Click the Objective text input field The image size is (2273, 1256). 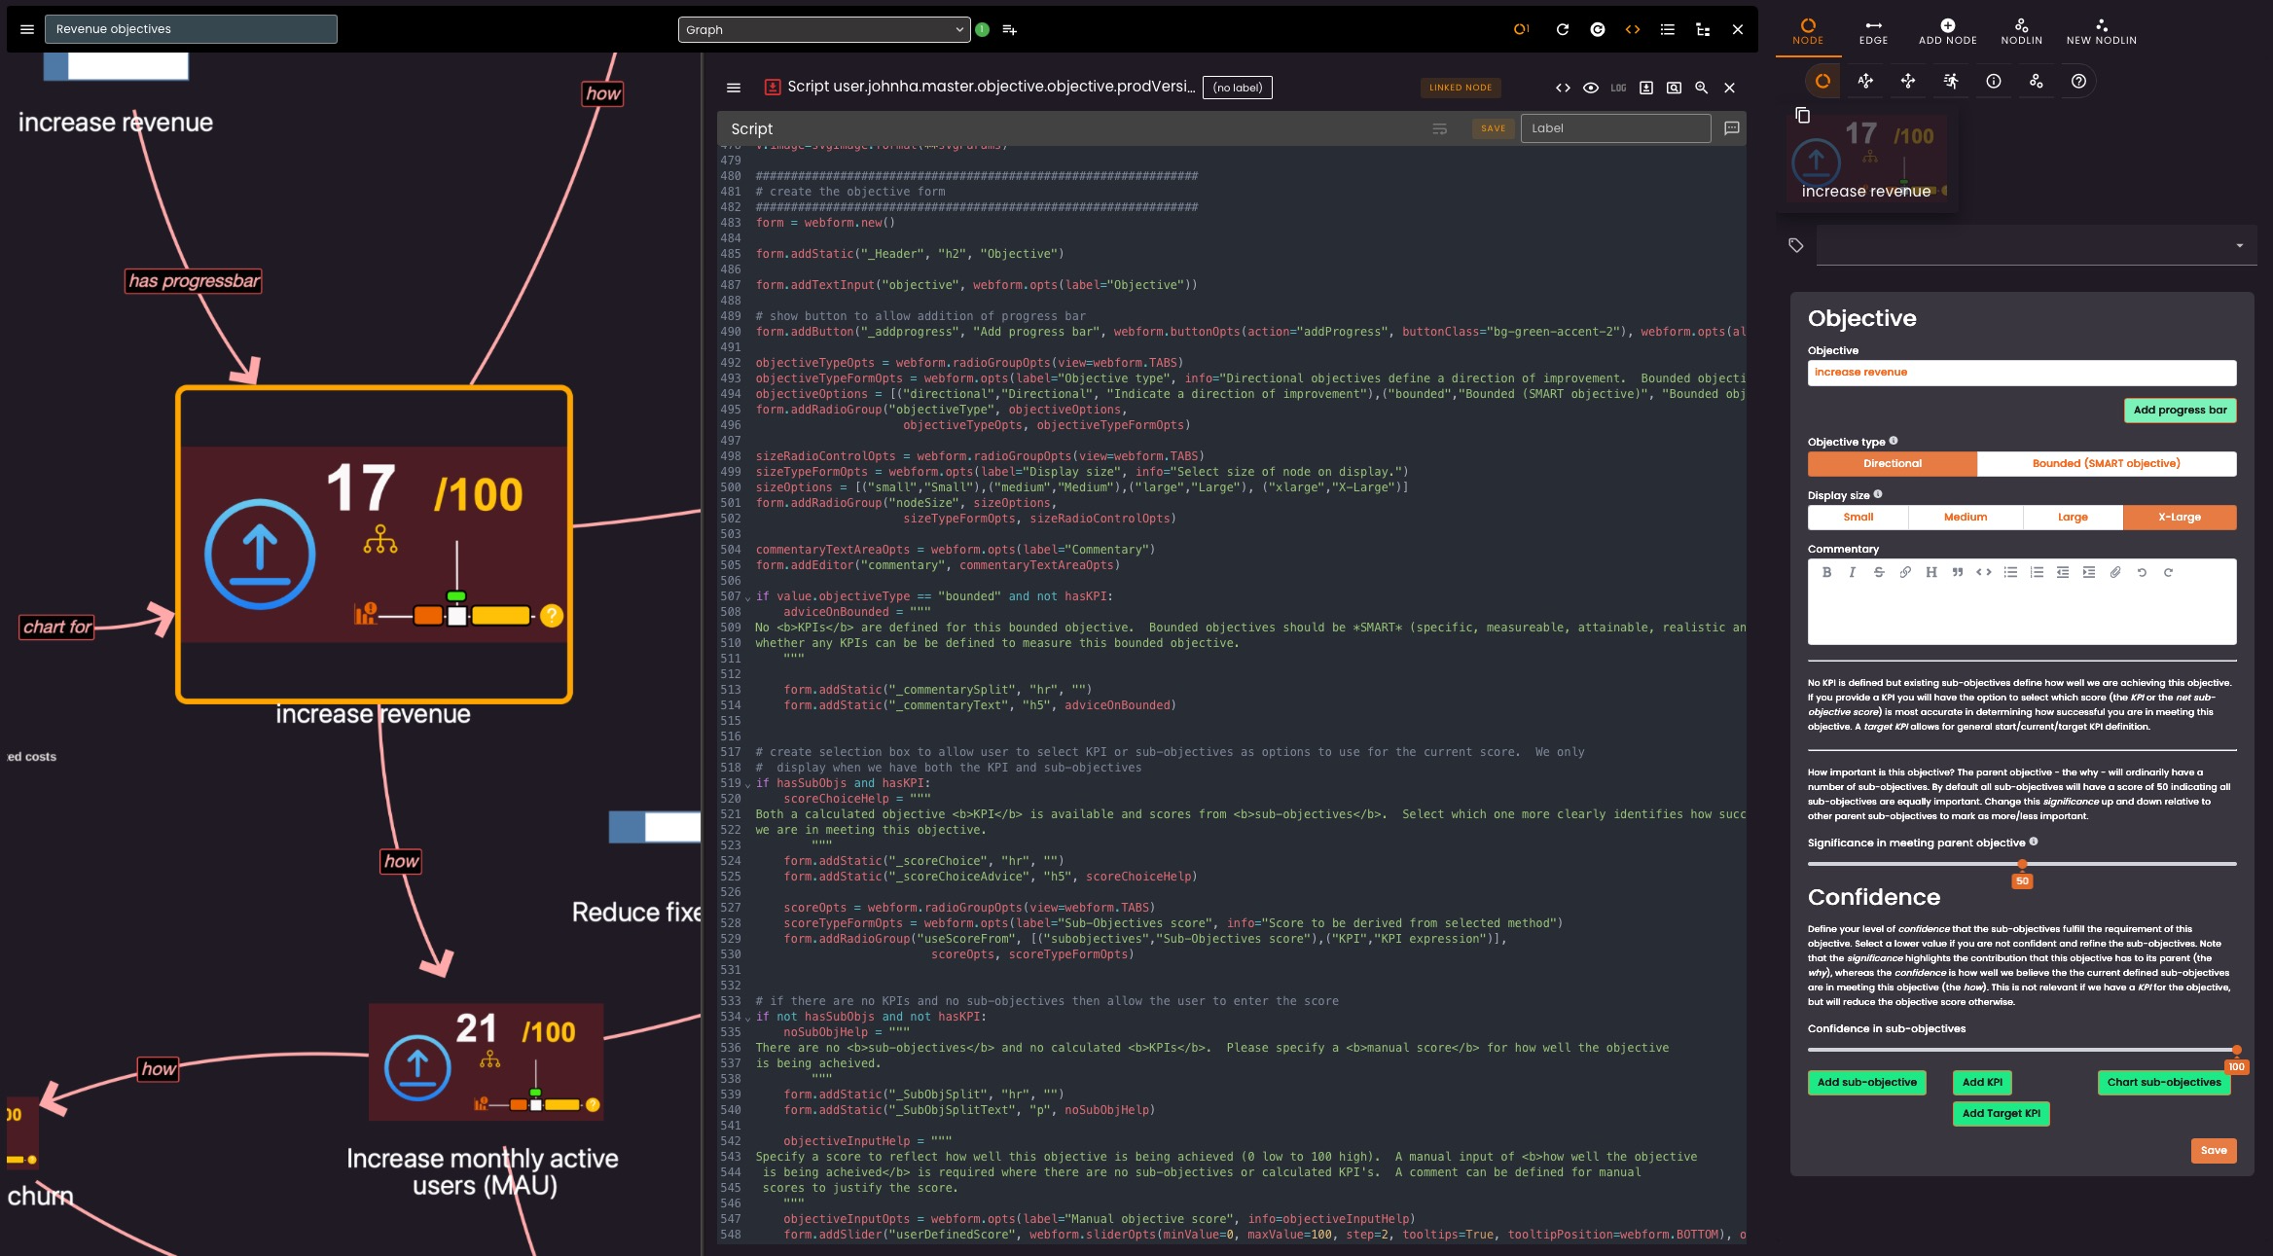(2021, 373)
